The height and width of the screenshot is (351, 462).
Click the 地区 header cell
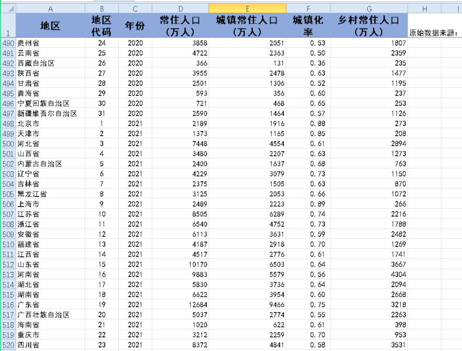click(50, 25)
